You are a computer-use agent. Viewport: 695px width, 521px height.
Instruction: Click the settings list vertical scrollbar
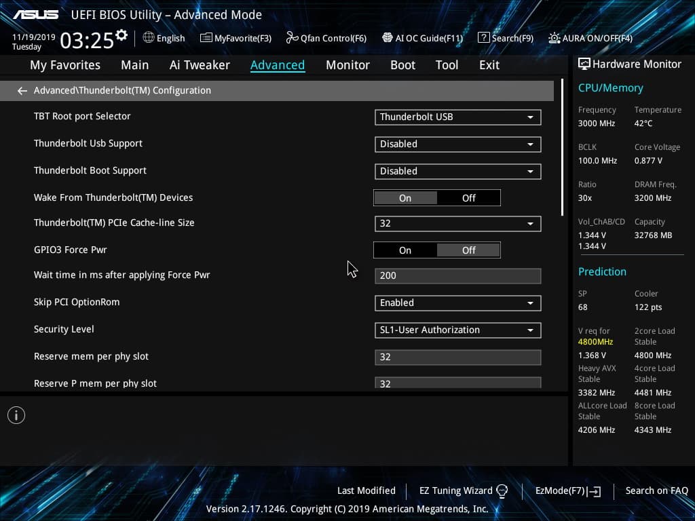(562, 147)
